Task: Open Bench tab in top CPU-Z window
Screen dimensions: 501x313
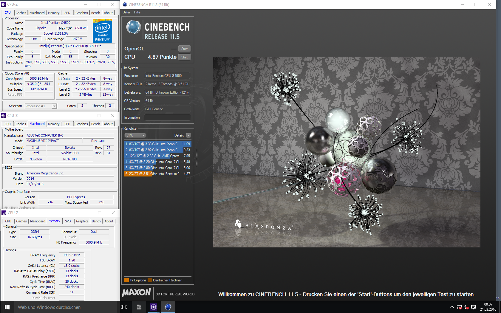Action: coord(96,13)
